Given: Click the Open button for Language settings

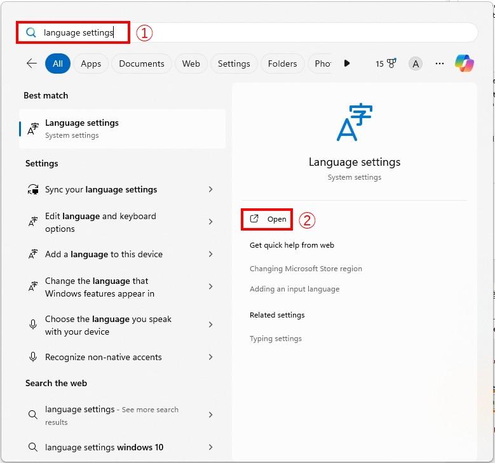Looking at the screenshot, I should coord(268,219).
